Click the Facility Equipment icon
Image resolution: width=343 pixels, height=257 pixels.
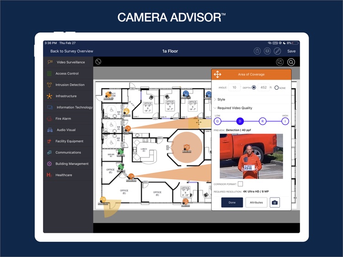click(49, 141)
